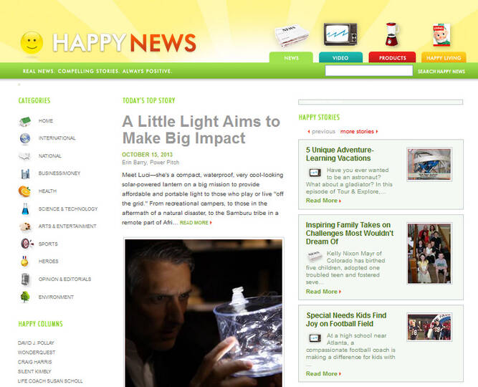Image resolution: width=478 pixels, height=387 pixels.
Task: Open Read More on top story
Action: [196, 223]
